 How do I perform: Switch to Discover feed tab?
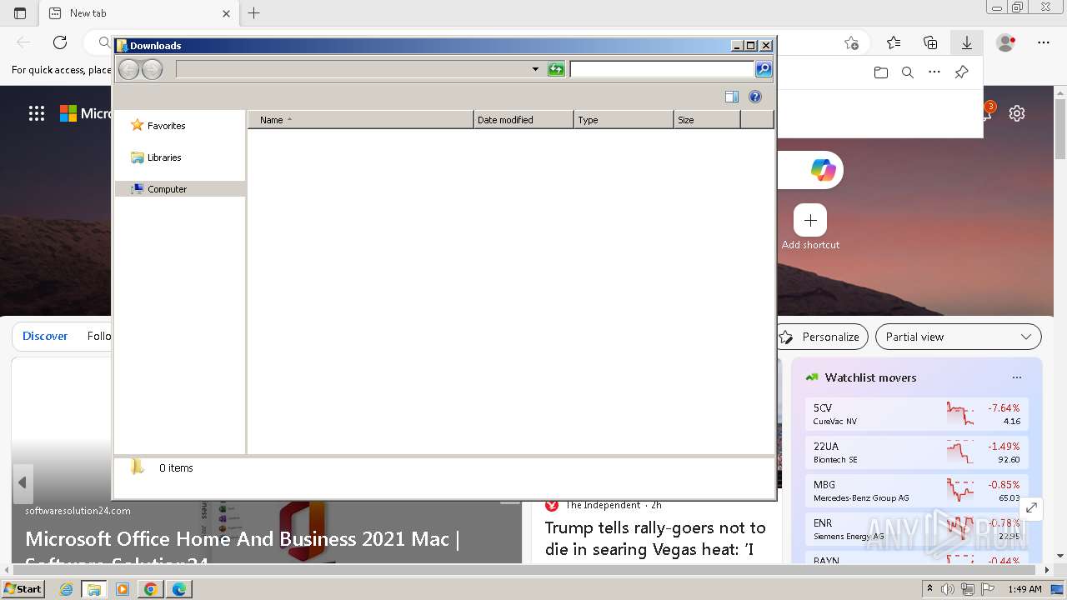pos(45,336)
